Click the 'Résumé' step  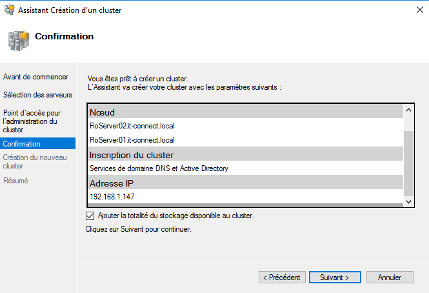(15, 181)
